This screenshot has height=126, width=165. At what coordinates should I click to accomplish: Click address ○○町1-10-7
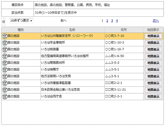click(115, 49)
